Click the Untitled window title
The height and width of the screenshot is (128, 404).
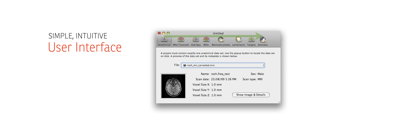pos(218,33)
